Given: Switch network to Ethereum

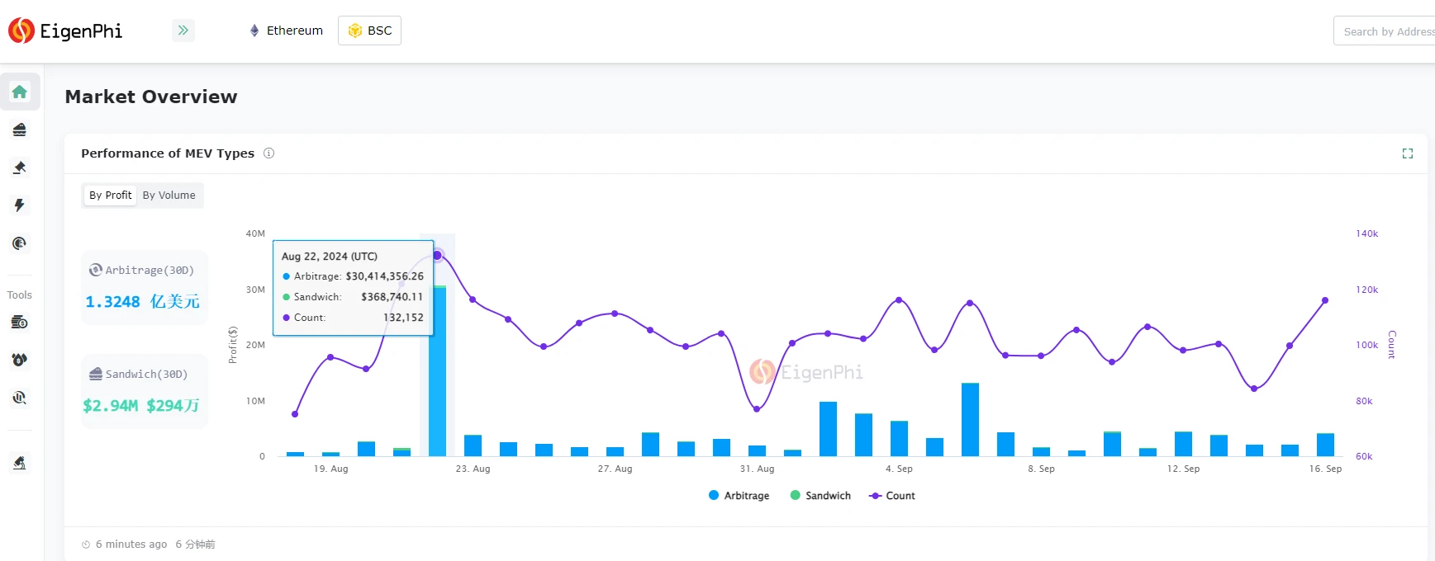Looking at the screenshot, I should tap(287, 31).
